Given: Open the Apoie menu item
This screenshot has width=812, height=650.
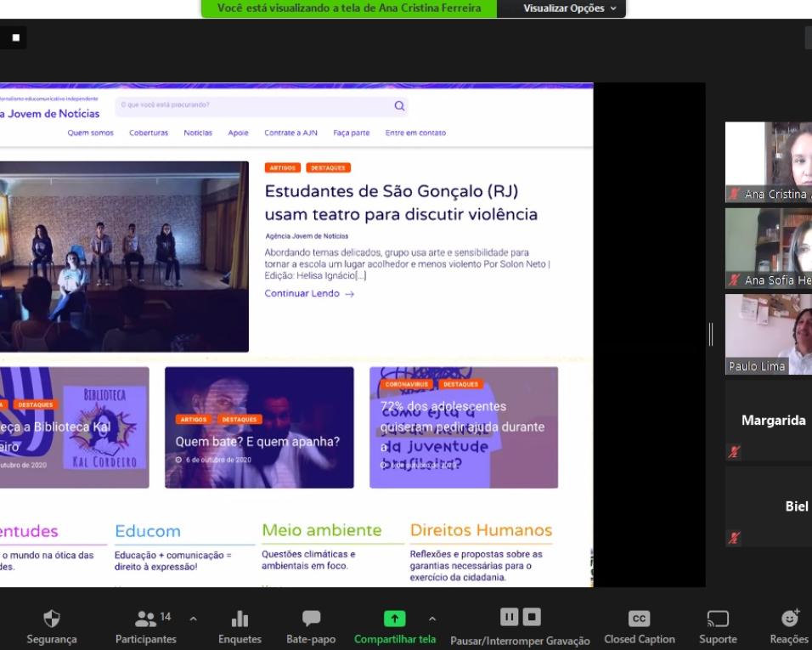Looking at the screenshot, I should pyautogui.click(x=238, y=133).
